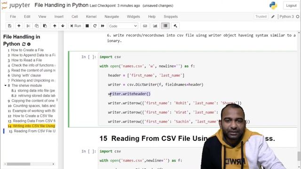Go to subsection 8.2 retriving stored data

[x=33, y=96]
